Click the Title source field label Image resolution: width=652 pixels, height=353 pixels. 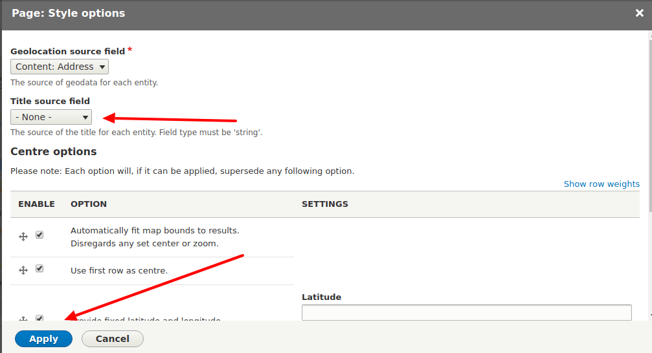51,101
